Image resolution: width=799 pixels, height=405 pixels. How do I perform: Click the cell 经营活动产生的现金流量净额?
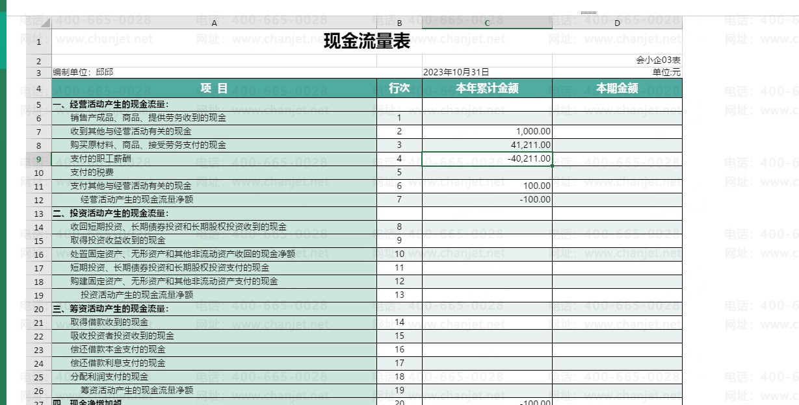pyautogui.click(x=214, y=199)
